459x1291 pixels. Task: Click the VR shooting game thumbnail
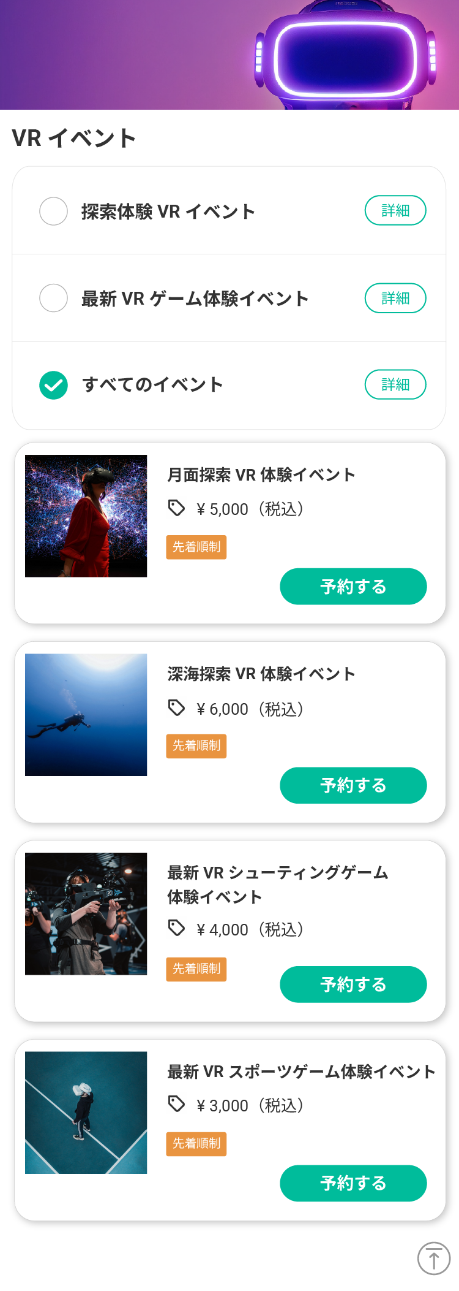(86, 913)
